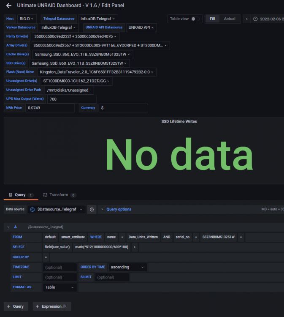The width and height of the screenshot is (284, 317).
Task: Click the SLIMIT optional field
Action: [112, 277]
